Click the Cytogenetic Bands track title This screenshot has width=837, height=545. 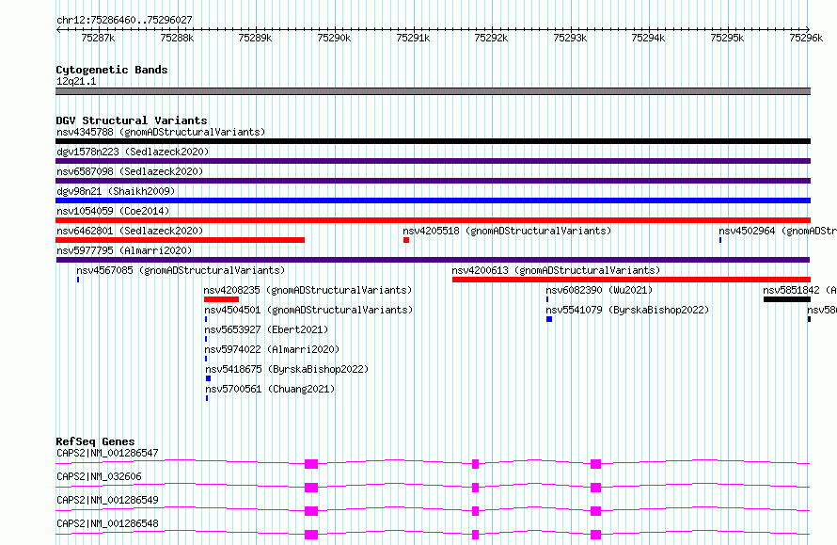click(x=112, y=70)
